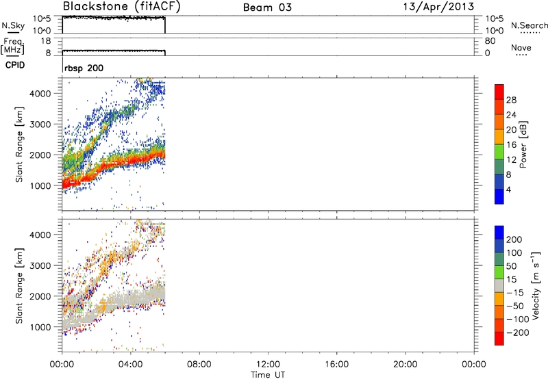Click the 18 tick on frequency axis
548x379 pixels.
[46, 41]
